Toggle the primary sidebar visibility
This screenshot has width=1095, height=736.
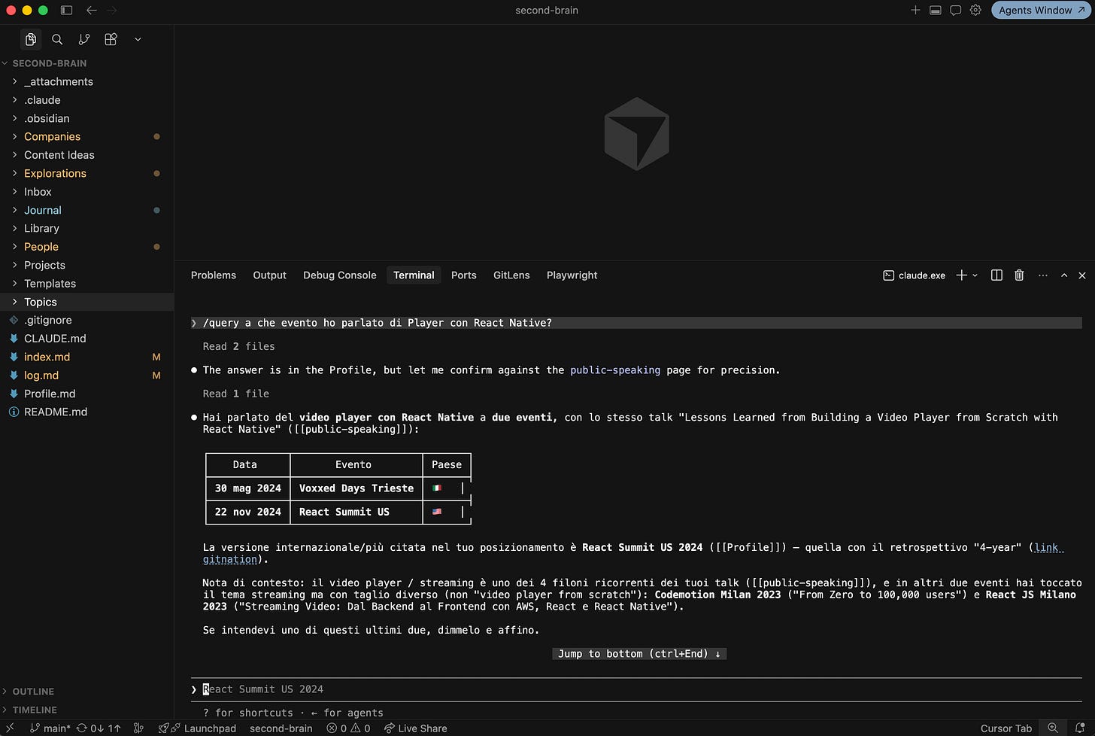66,11
